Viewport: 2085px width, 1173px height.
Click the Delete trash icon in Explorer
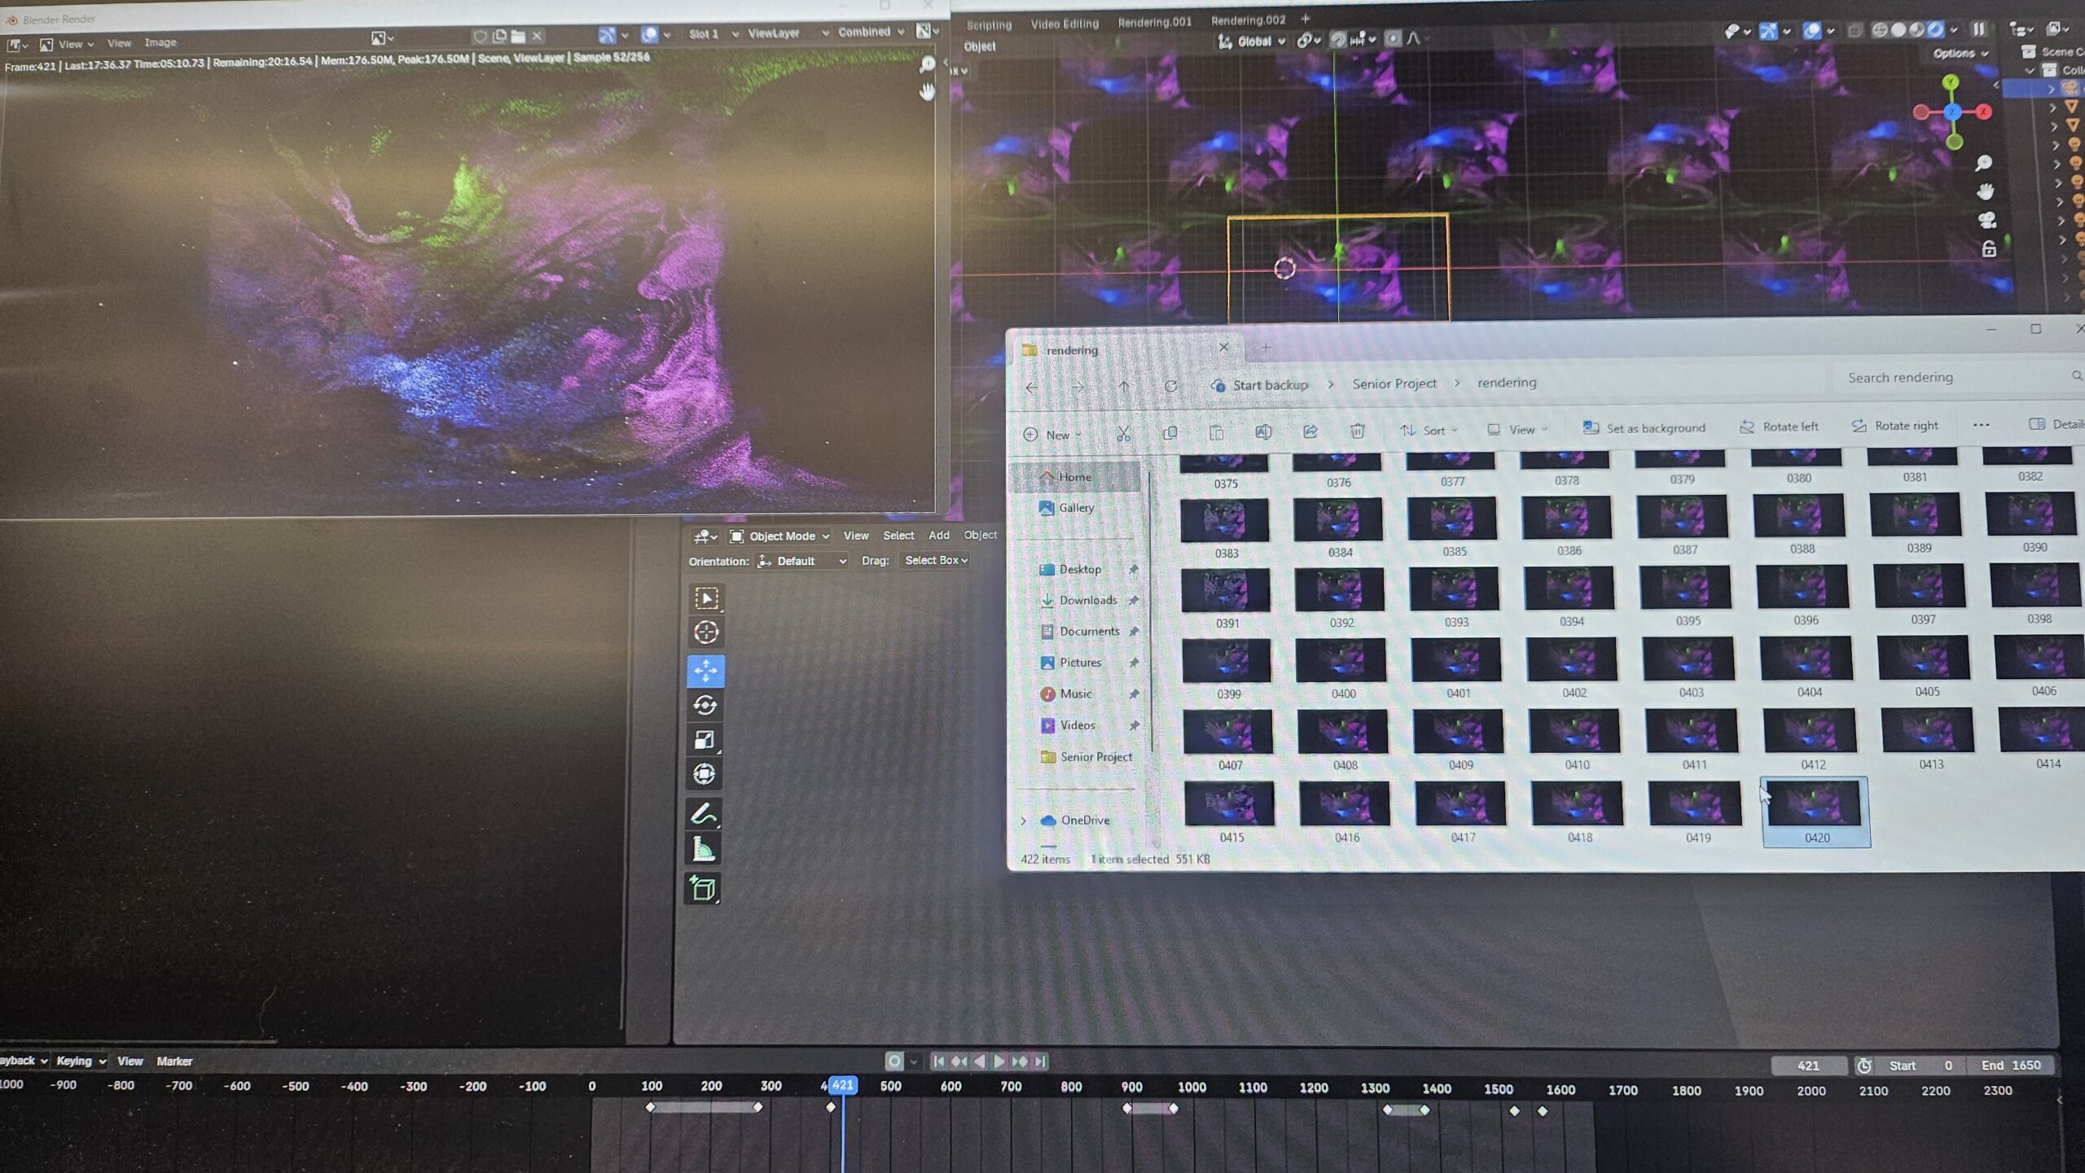1357,431
